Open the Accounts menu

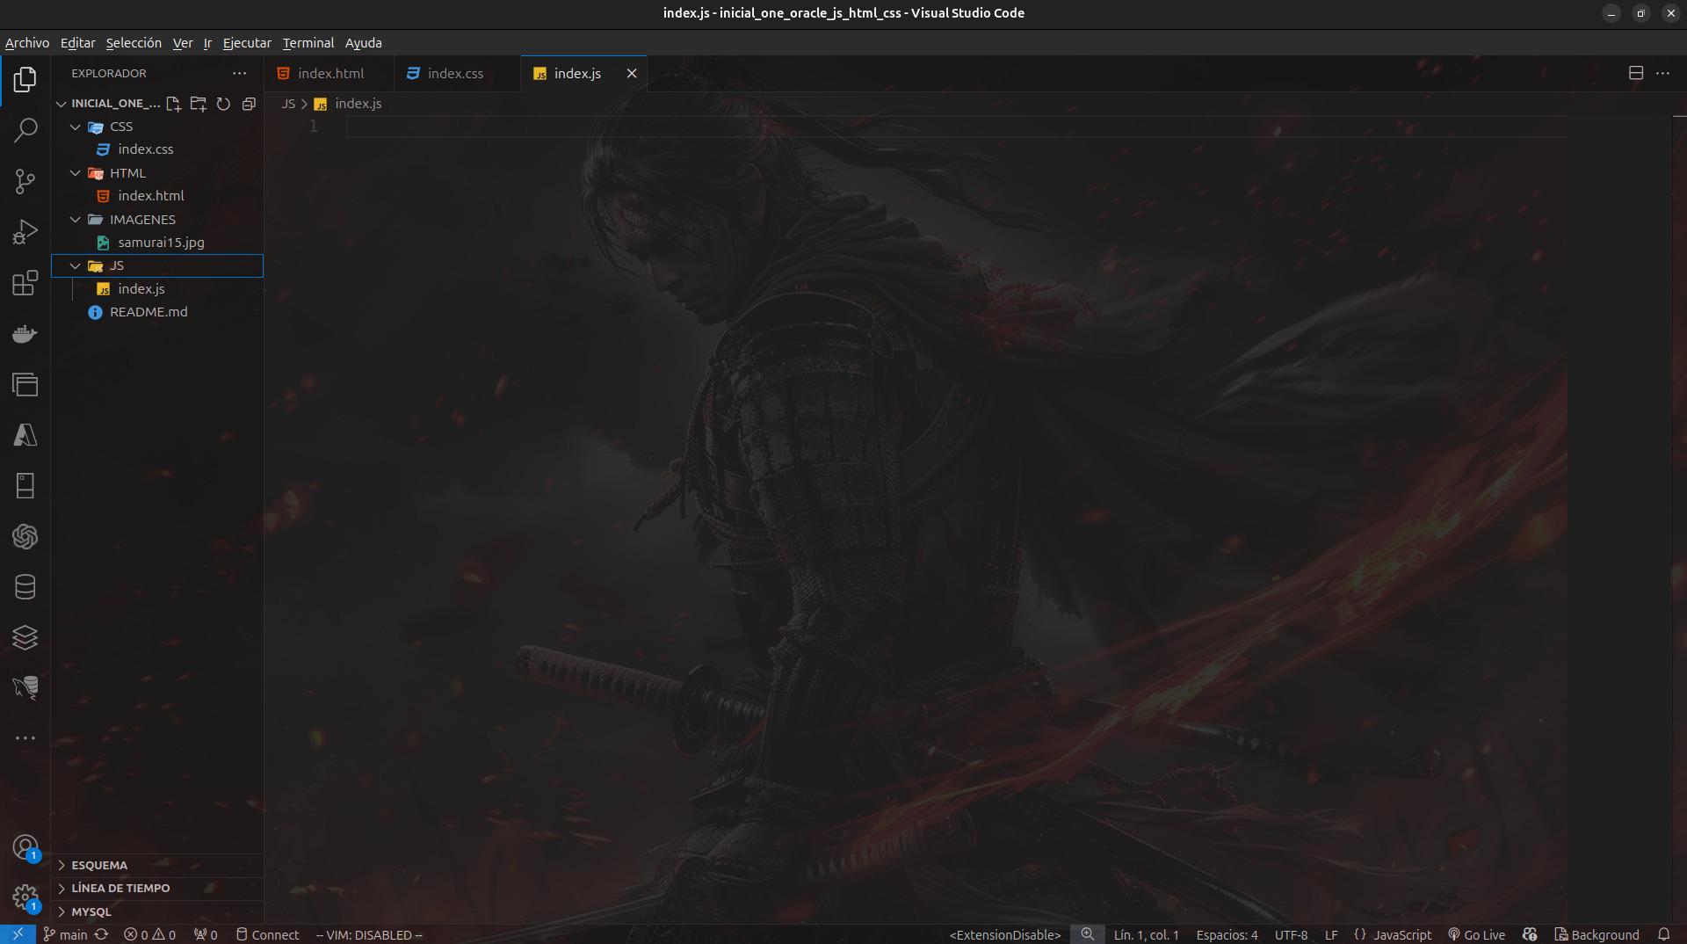(25, 847)
